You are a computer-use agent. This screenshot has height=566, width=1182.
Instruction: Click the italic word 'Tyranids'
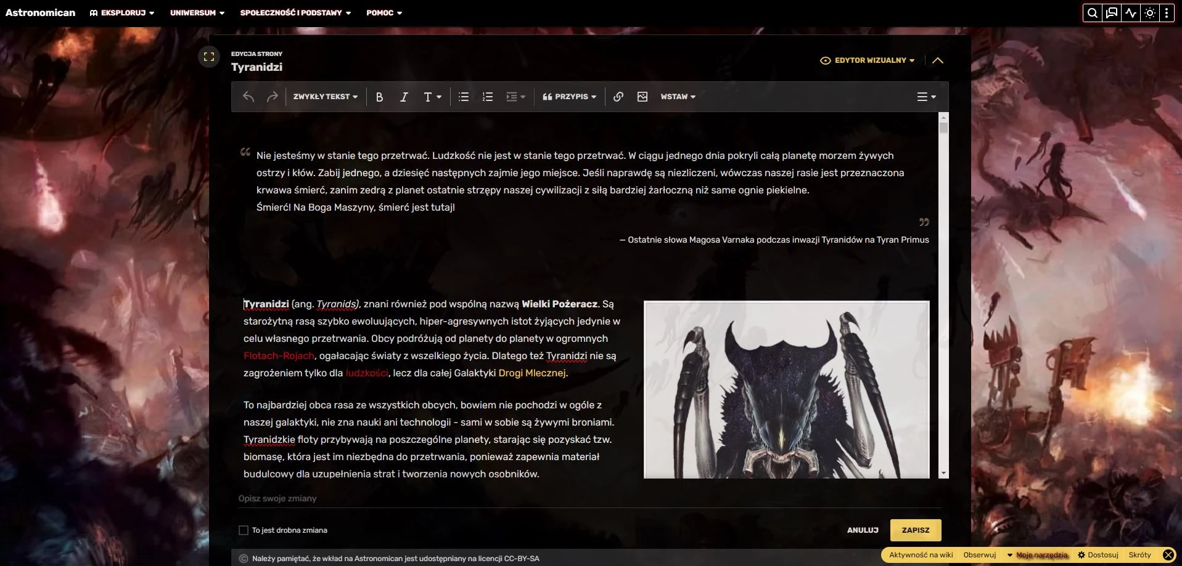tap(337, 304)
